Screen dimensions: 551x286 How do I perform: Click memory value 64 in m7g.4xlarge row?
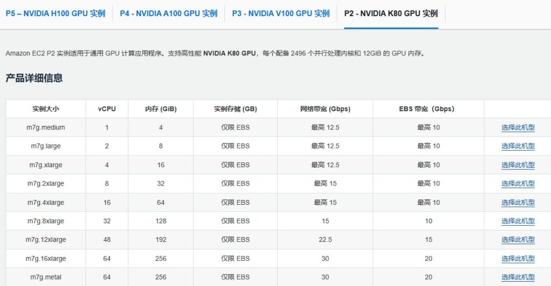pos(160,203)
